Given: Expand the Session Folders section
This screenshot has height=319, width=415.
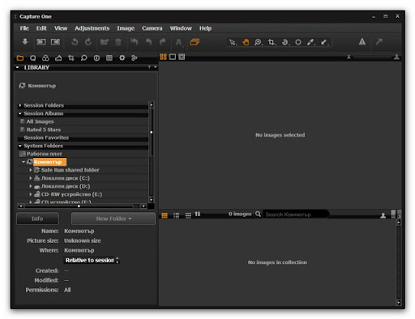Looking at the screenshot, I should click(20, 105).
